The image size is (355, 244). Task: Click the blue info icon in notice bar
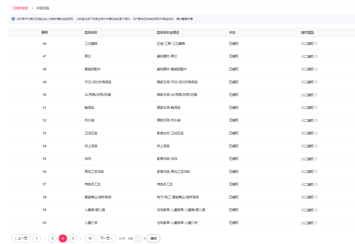pyautogui.click(x=13, y=19)
